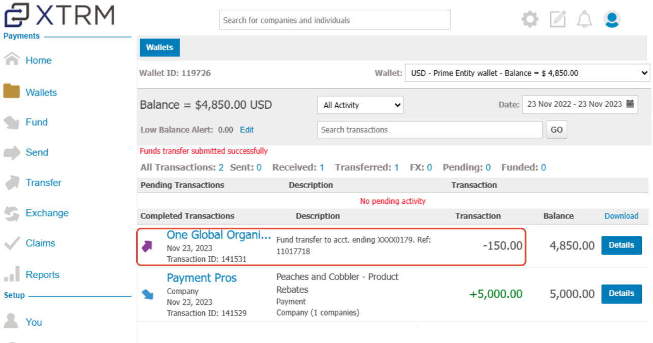
Task: Click All Transactions count 2
Action: (x=221, y=167)
